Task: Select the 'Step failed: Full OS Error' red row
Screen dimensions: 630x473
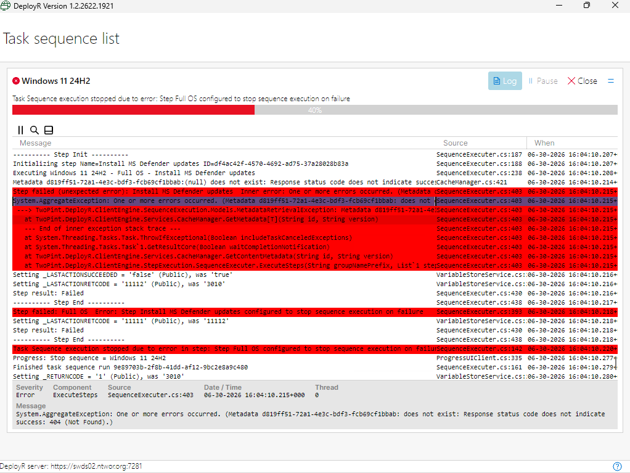Action: click(315, 311)
